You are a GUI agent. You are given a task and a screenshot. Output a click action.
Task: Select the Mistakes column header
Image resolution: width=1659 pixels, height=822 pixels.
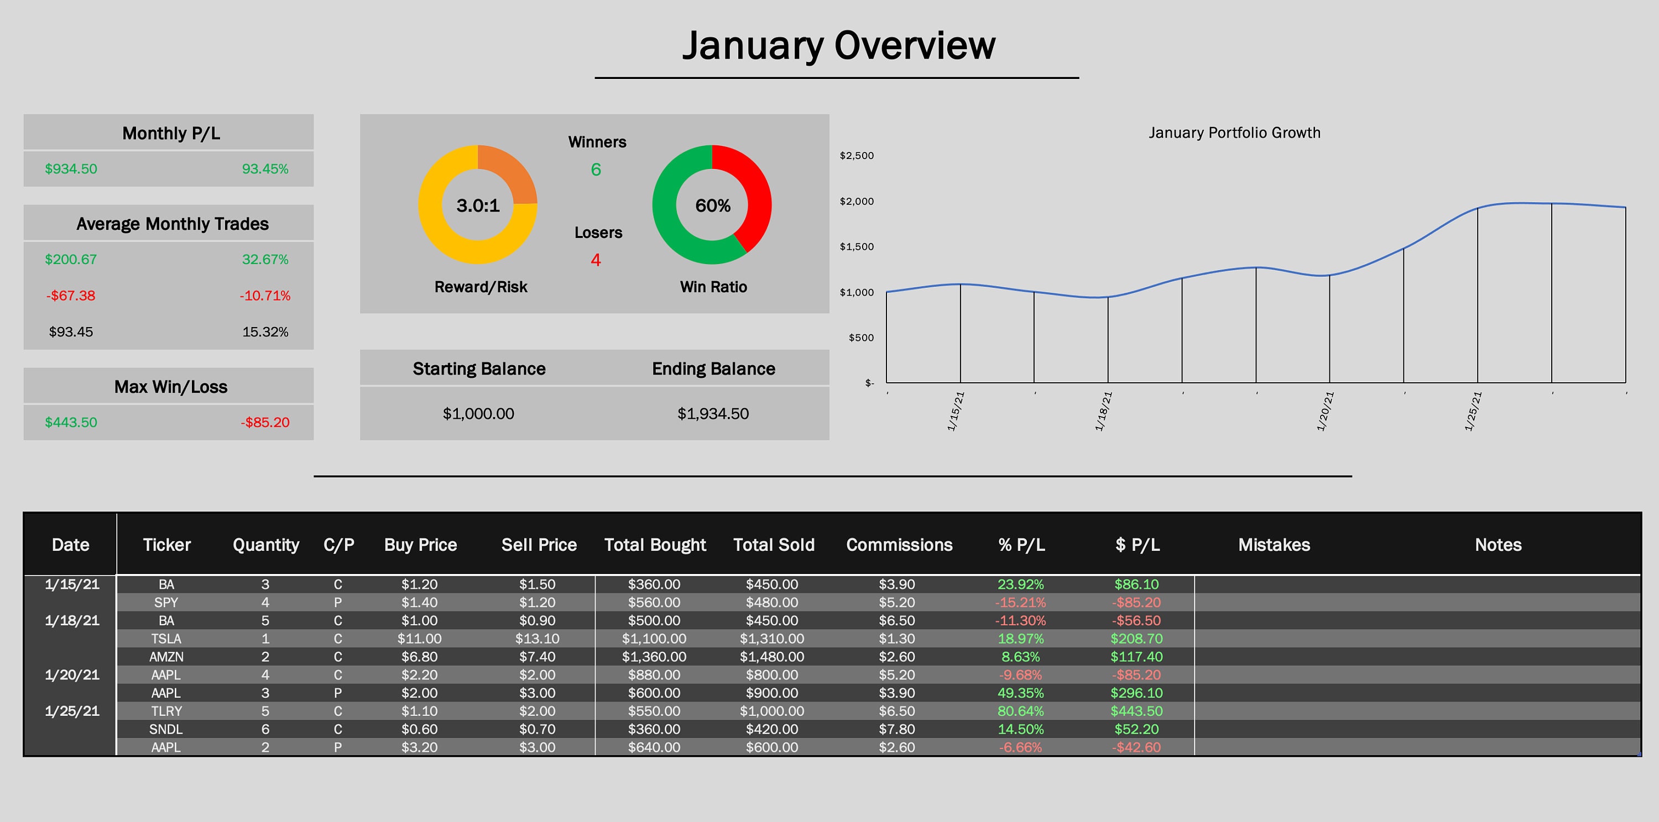pos(1274,544)
